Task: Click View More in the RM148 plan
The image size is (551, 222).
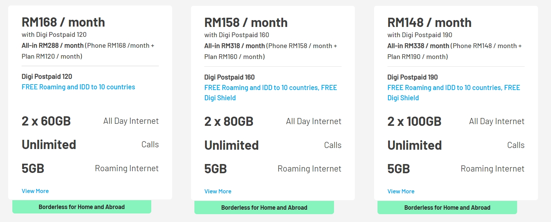Action: coord(401,191)
